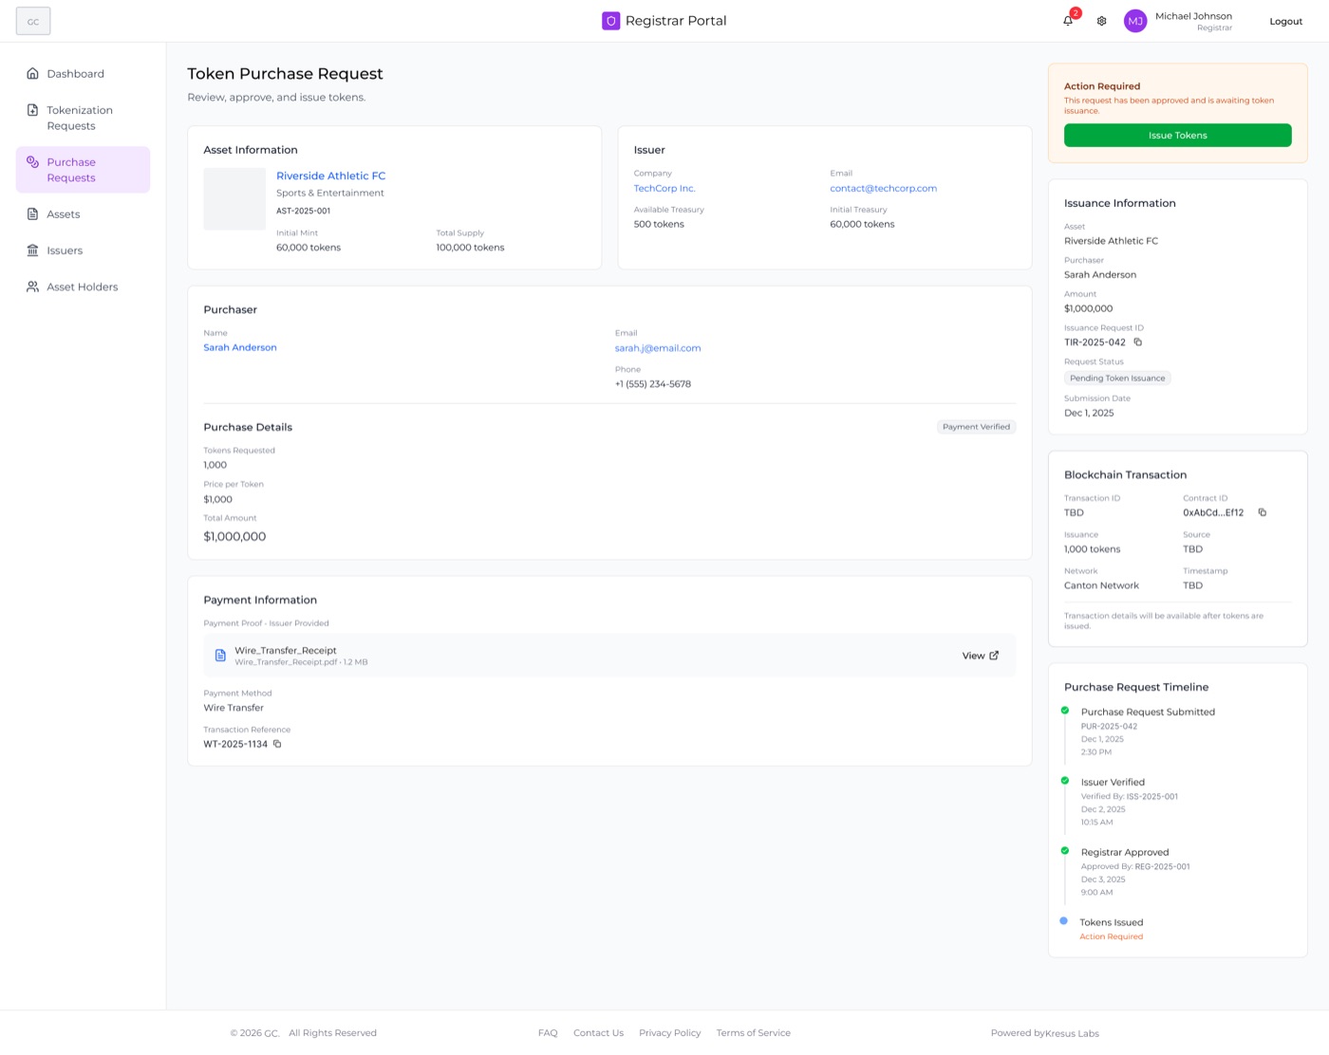View the Wire_Transfer_Receipt document
Viewport: 1329px width, 1055px height.
tap(980, 656)
